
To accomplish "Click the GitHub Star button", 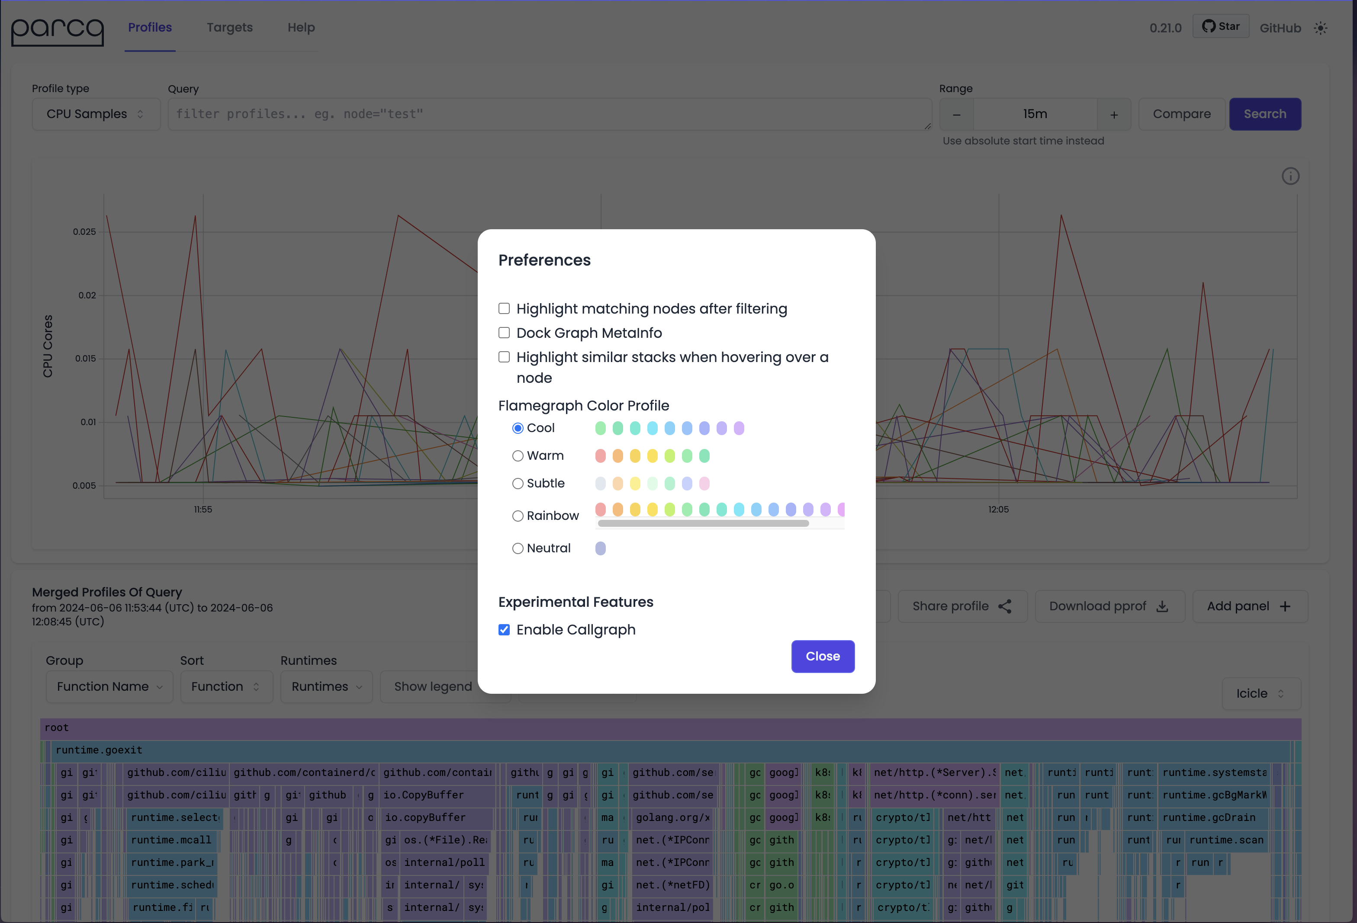I will [1220, 26].
